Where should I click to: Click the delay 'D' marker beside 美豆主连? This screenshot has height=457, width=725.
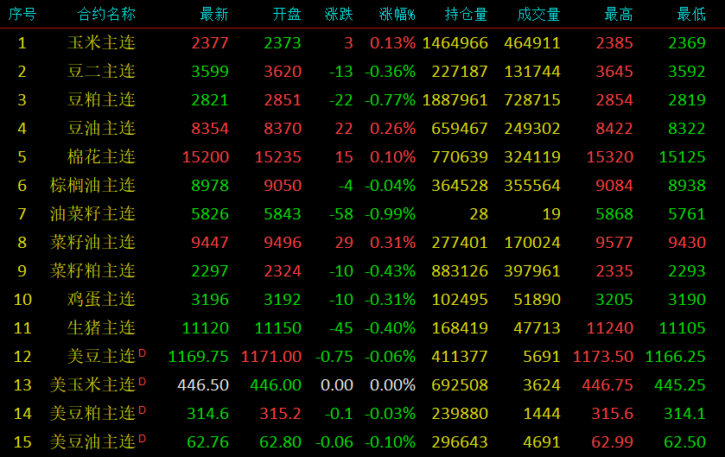[x=143, y=352]
